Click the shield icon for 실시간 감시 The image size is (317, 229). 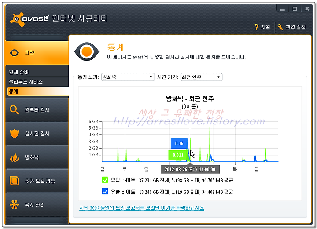(x=15, y=134)
